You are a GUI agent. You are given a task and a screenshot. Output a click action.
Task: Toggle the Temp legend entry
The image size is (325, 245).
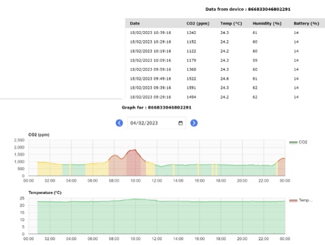point(301,200)
